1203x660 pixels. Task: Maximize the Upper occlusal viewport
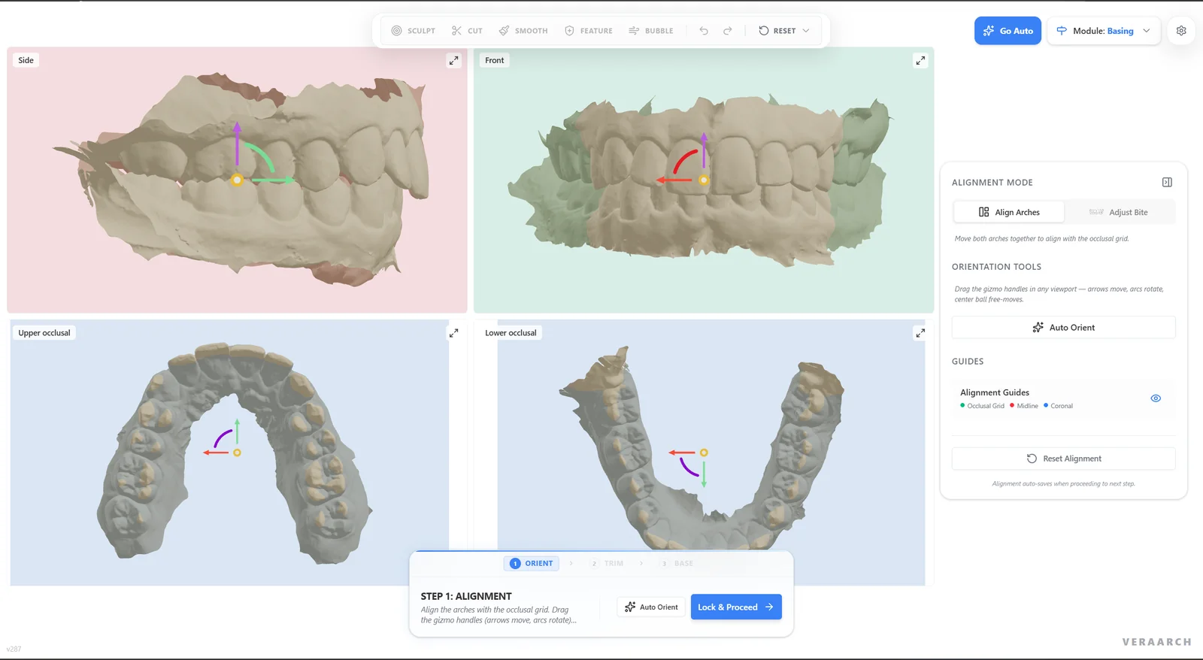[453, 333]
